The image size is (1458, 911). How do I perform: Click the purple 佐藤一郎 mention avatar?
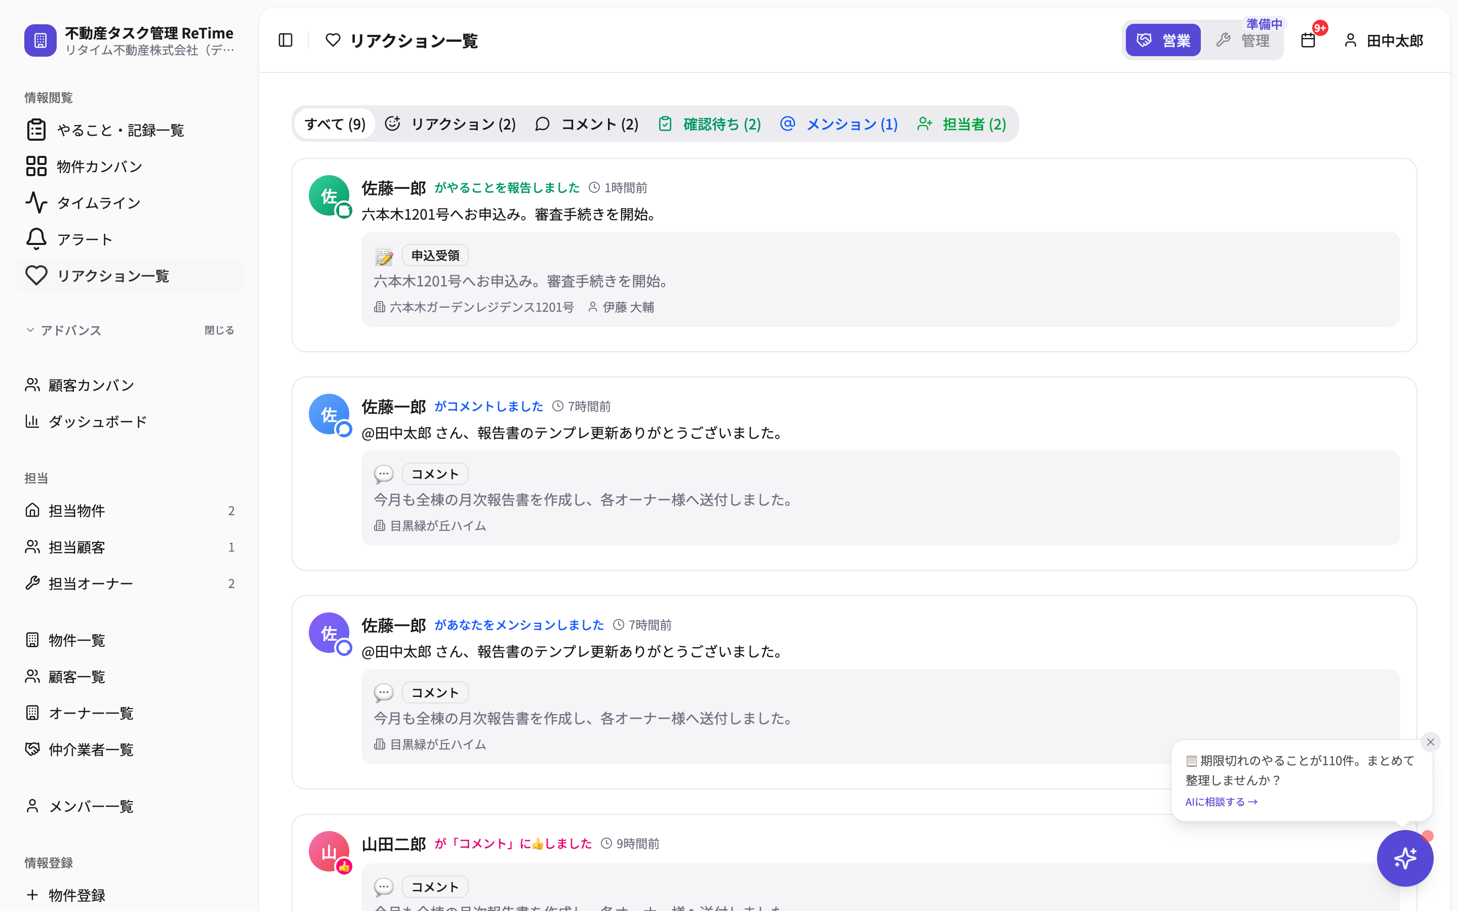329,633
